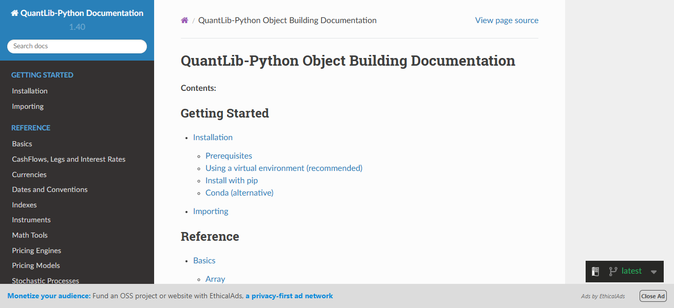Open offline formats via the book icon
The height and width of the screenshot is (308, 674).
pyautogui.click(x=595, y=271)
